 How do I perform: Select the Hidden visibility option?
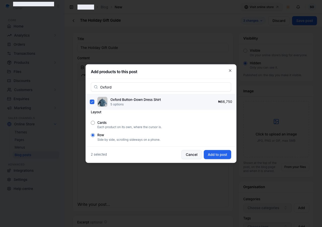[x=245, y=63]
